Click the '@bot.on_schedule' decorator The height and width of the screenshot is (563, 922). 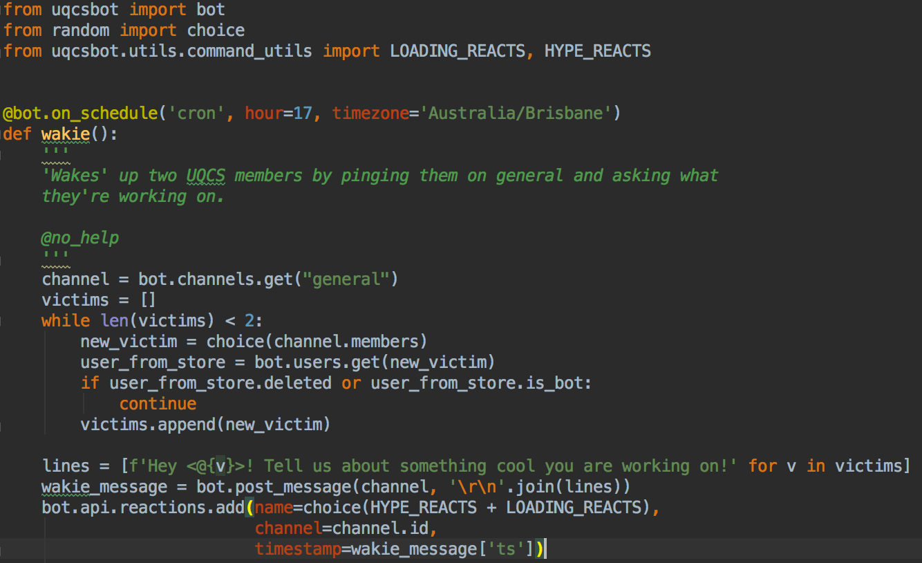point(80,113)
